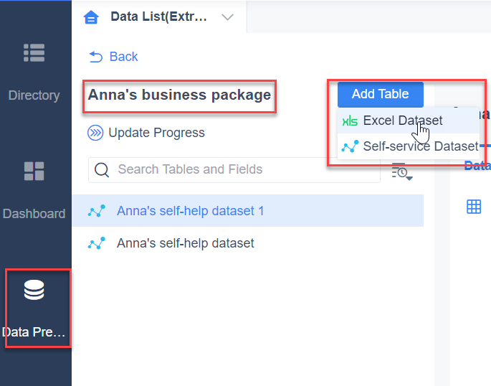Click the magnifier search icon
This screenshot has height=386, width=491.
pyautogui.click(x=102, y=170)
